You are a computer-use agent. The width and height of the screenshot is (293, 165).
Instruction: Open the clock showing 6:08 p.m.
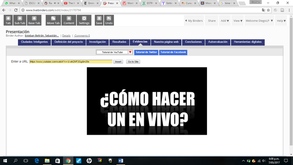coord(274,161)
